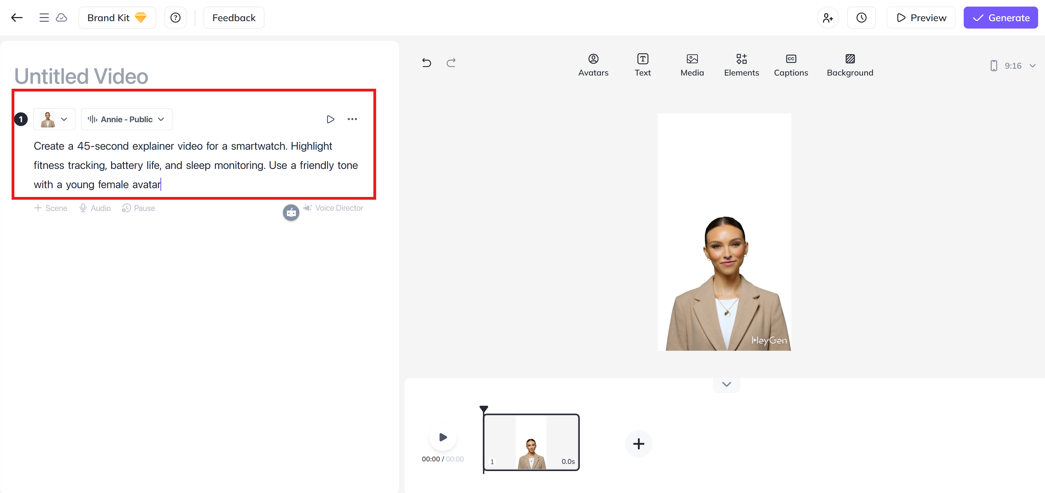1045x493 pixels.
Task: Open the hamburger menu icon
Action: [44, 18]
